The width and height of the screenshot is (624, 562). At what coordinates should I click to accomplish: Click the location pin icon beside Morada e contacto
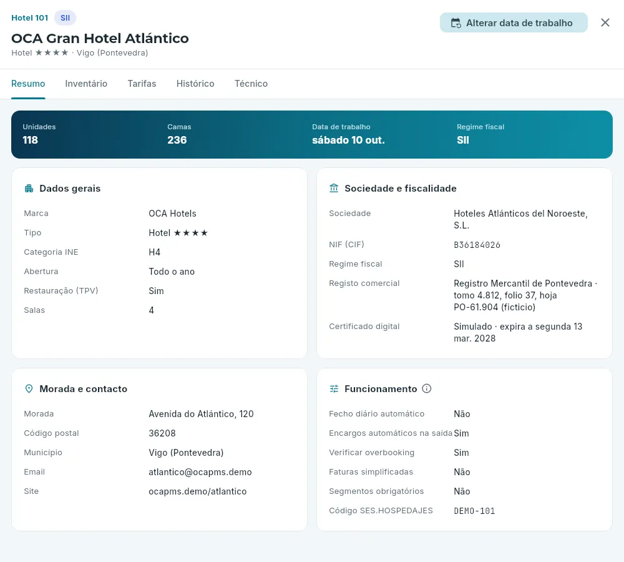click(29, 389)
